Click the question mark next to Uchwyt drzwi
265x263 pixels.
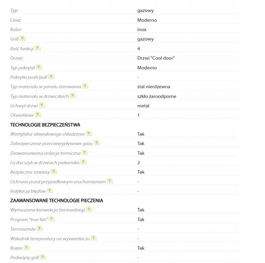41,105
